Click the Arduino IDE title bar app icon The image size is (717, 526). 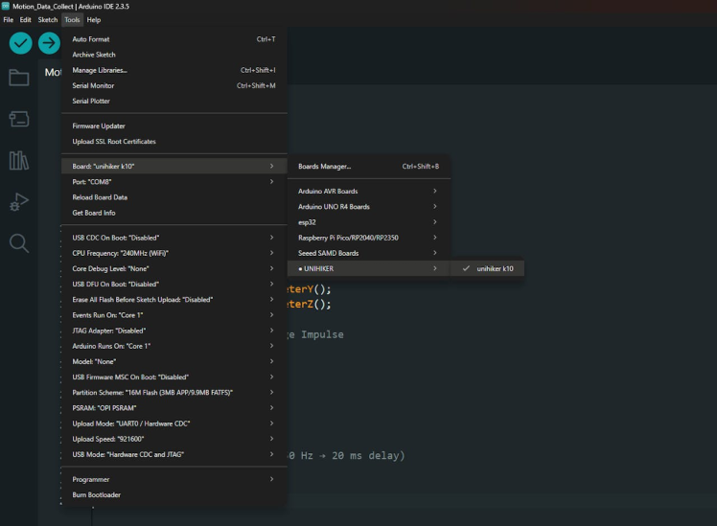tap(7, 6)
